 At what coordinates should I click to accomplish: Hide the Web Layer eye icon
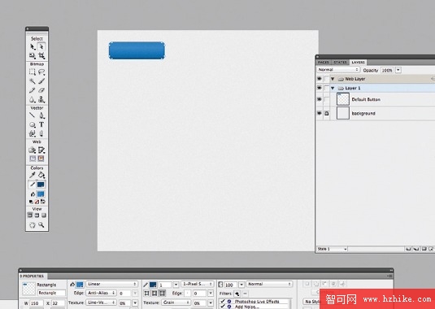tap(320, 79)
